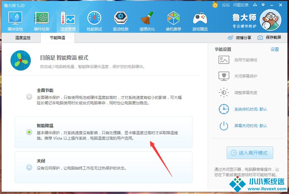Open title bar dropdown menu arrow
This screenshot has width=289, height=194.
point(263,5)
